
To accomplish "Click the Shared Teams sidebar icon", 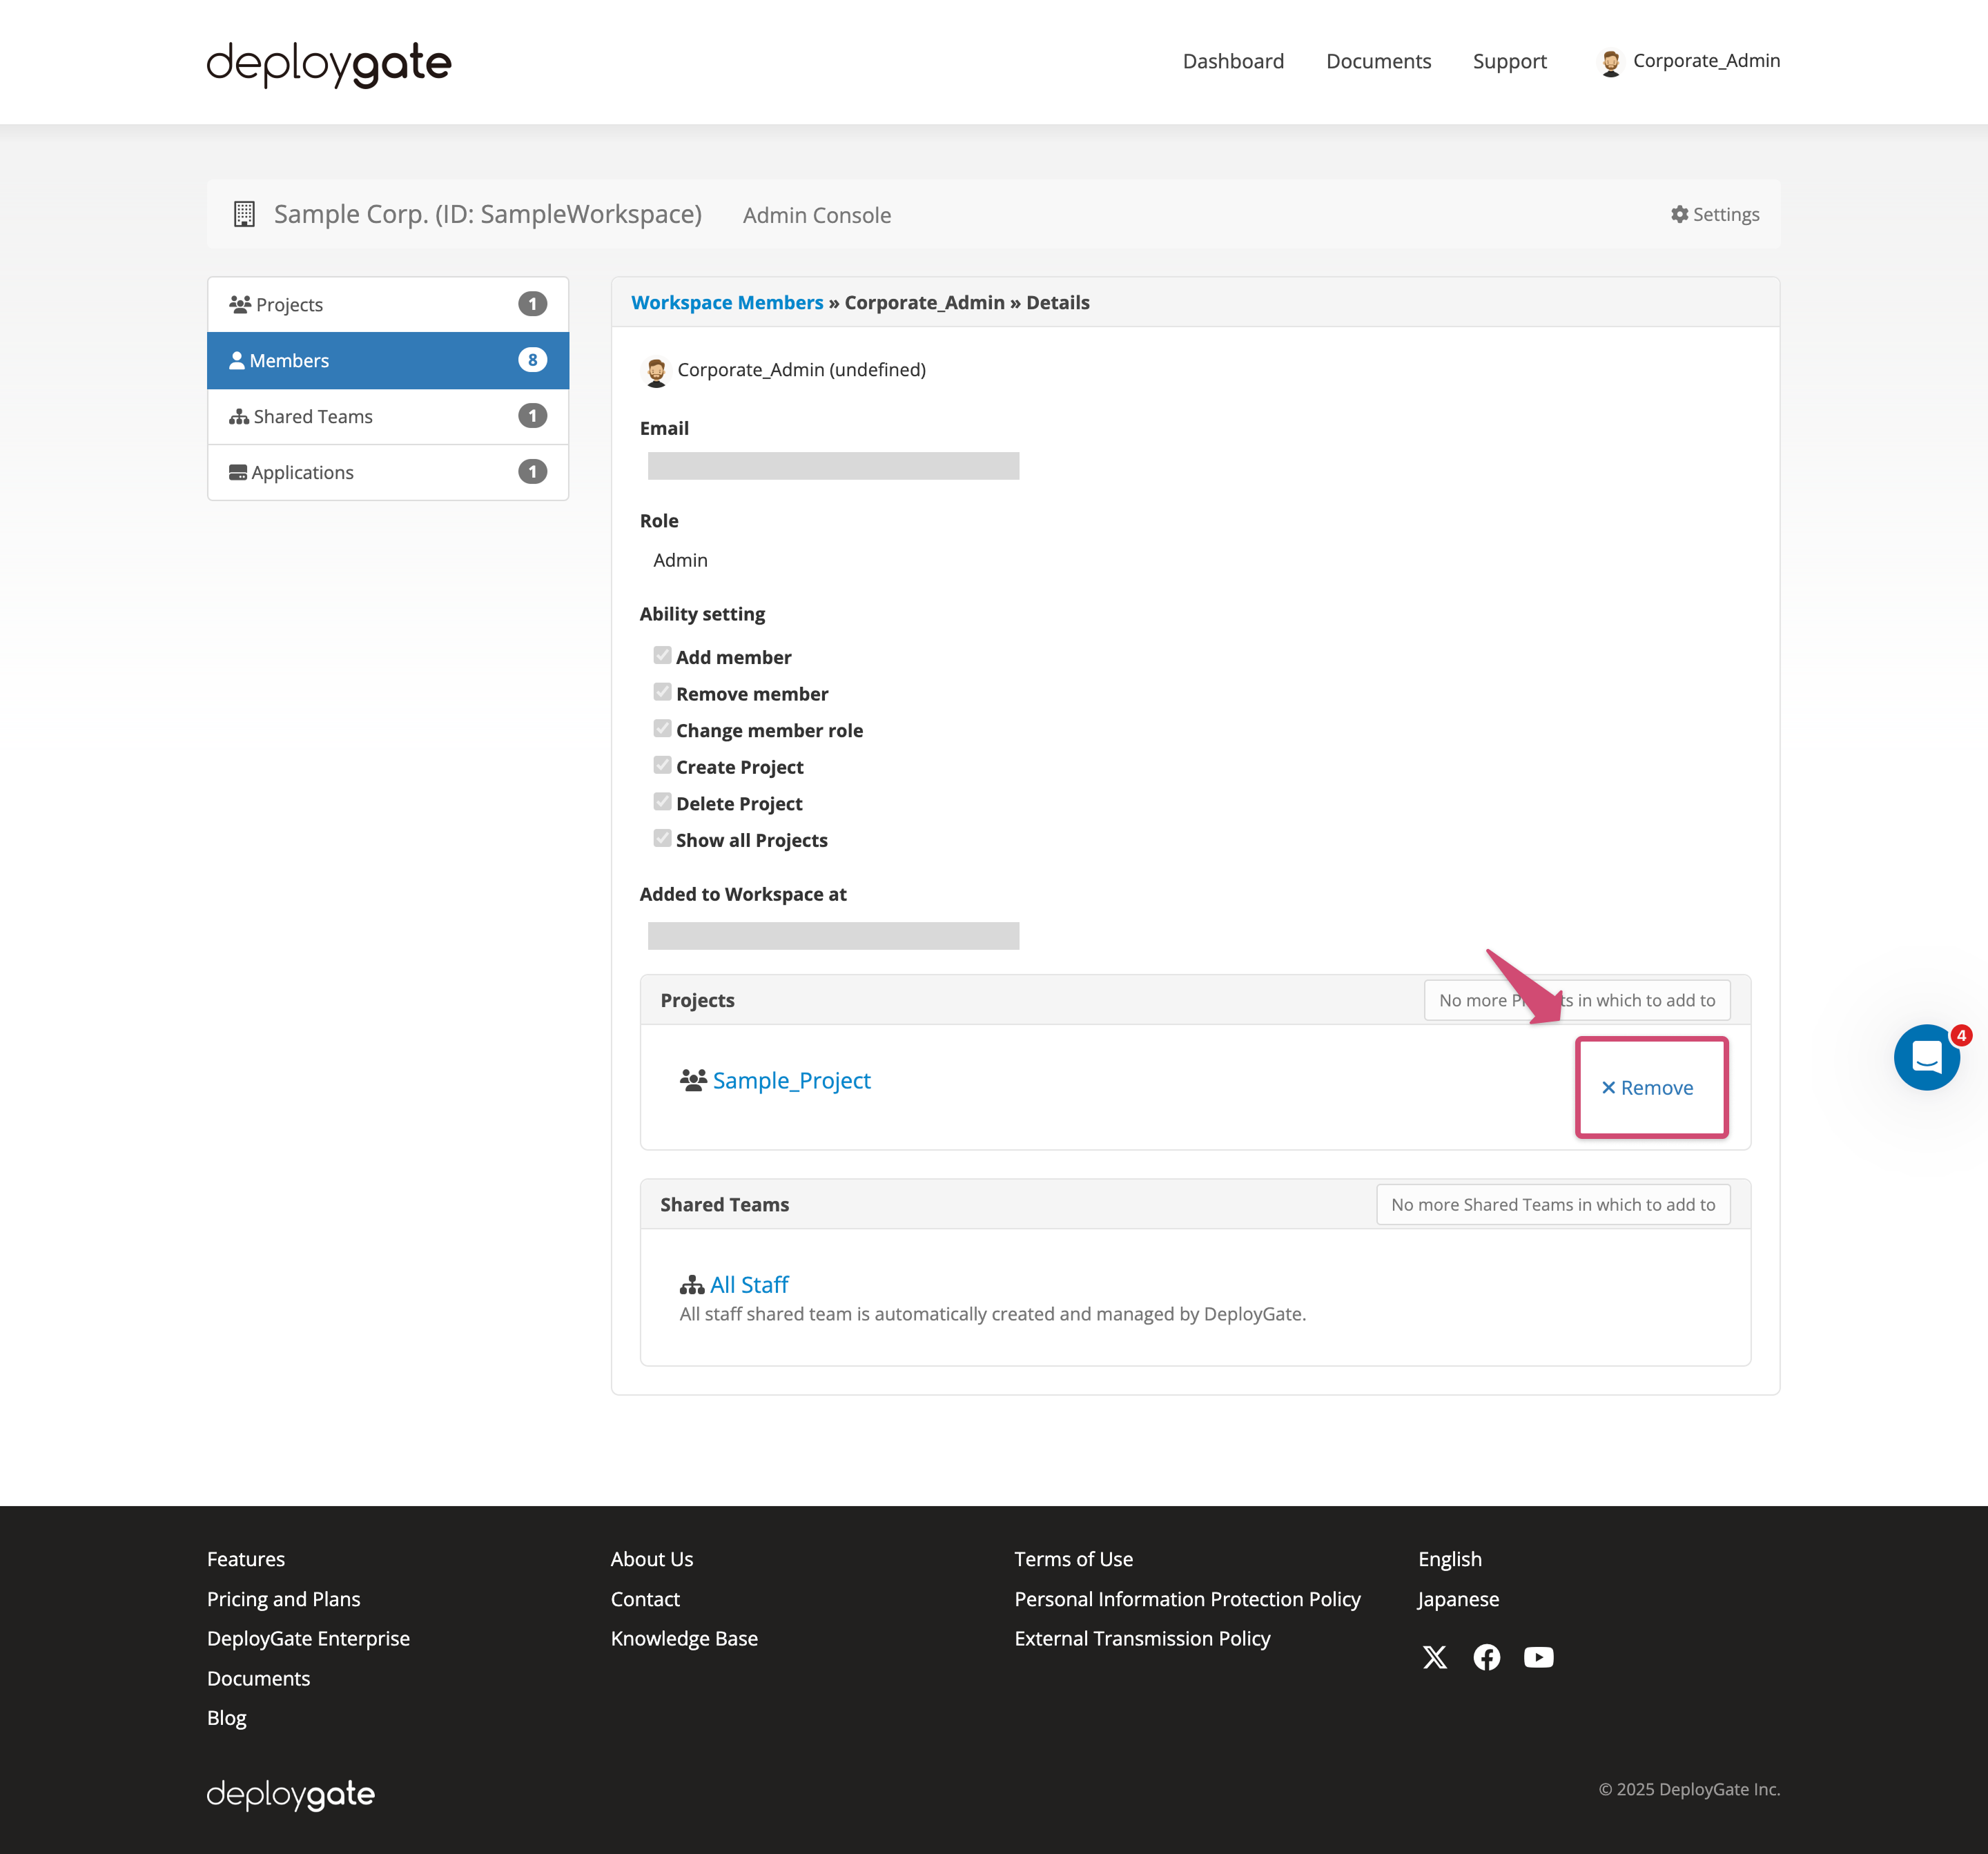I will point(239,416).
